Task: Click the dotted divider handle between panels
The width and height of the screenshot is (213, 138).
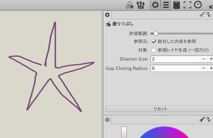Action: coord(161,115)
